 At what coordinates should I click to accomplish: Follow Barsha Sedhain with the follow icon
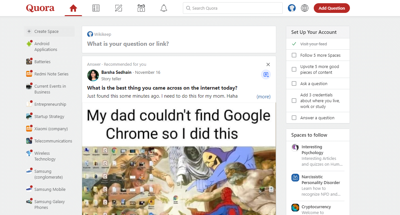[x=266, y=75]
